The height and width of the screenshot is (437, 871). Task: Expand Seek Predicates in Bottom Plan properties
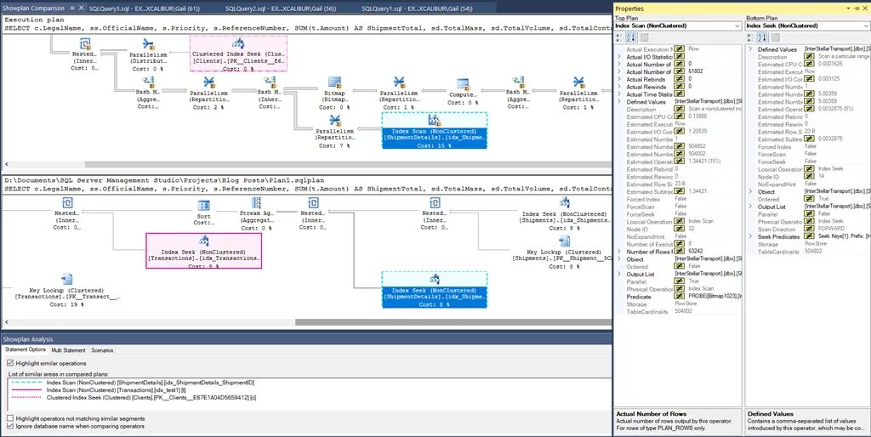[750, 236]
